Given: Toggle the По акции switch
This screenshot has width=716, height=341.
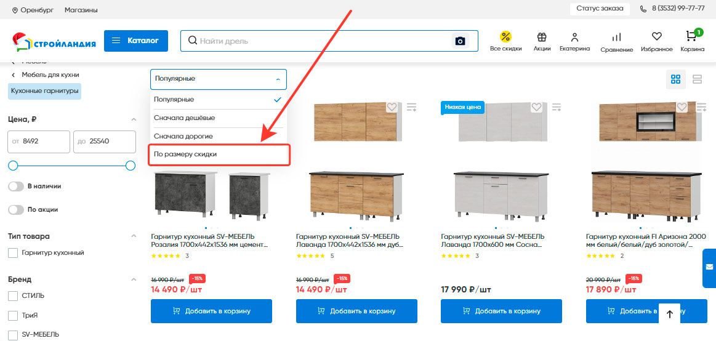Looking at the screenshot, I should 16,209.
